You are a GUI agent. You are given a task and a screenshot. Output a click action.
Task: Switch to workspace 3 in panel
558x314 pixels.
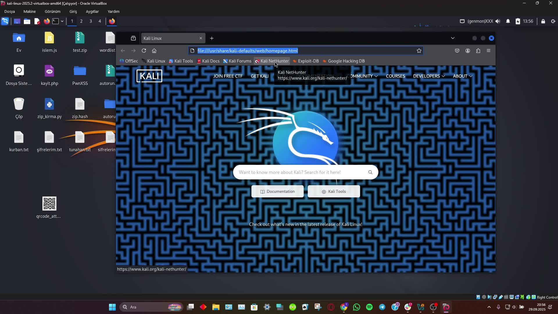(x=91, y=21)
